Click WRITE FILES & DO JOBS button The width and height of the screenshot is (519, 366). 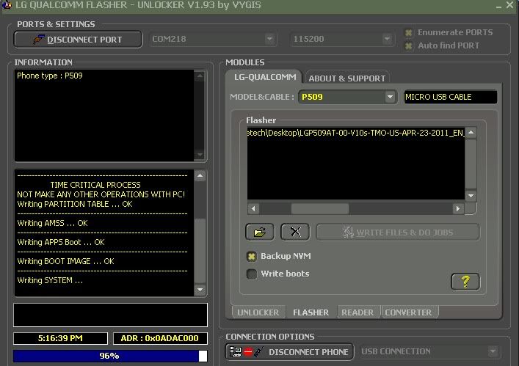pos(398,233)
